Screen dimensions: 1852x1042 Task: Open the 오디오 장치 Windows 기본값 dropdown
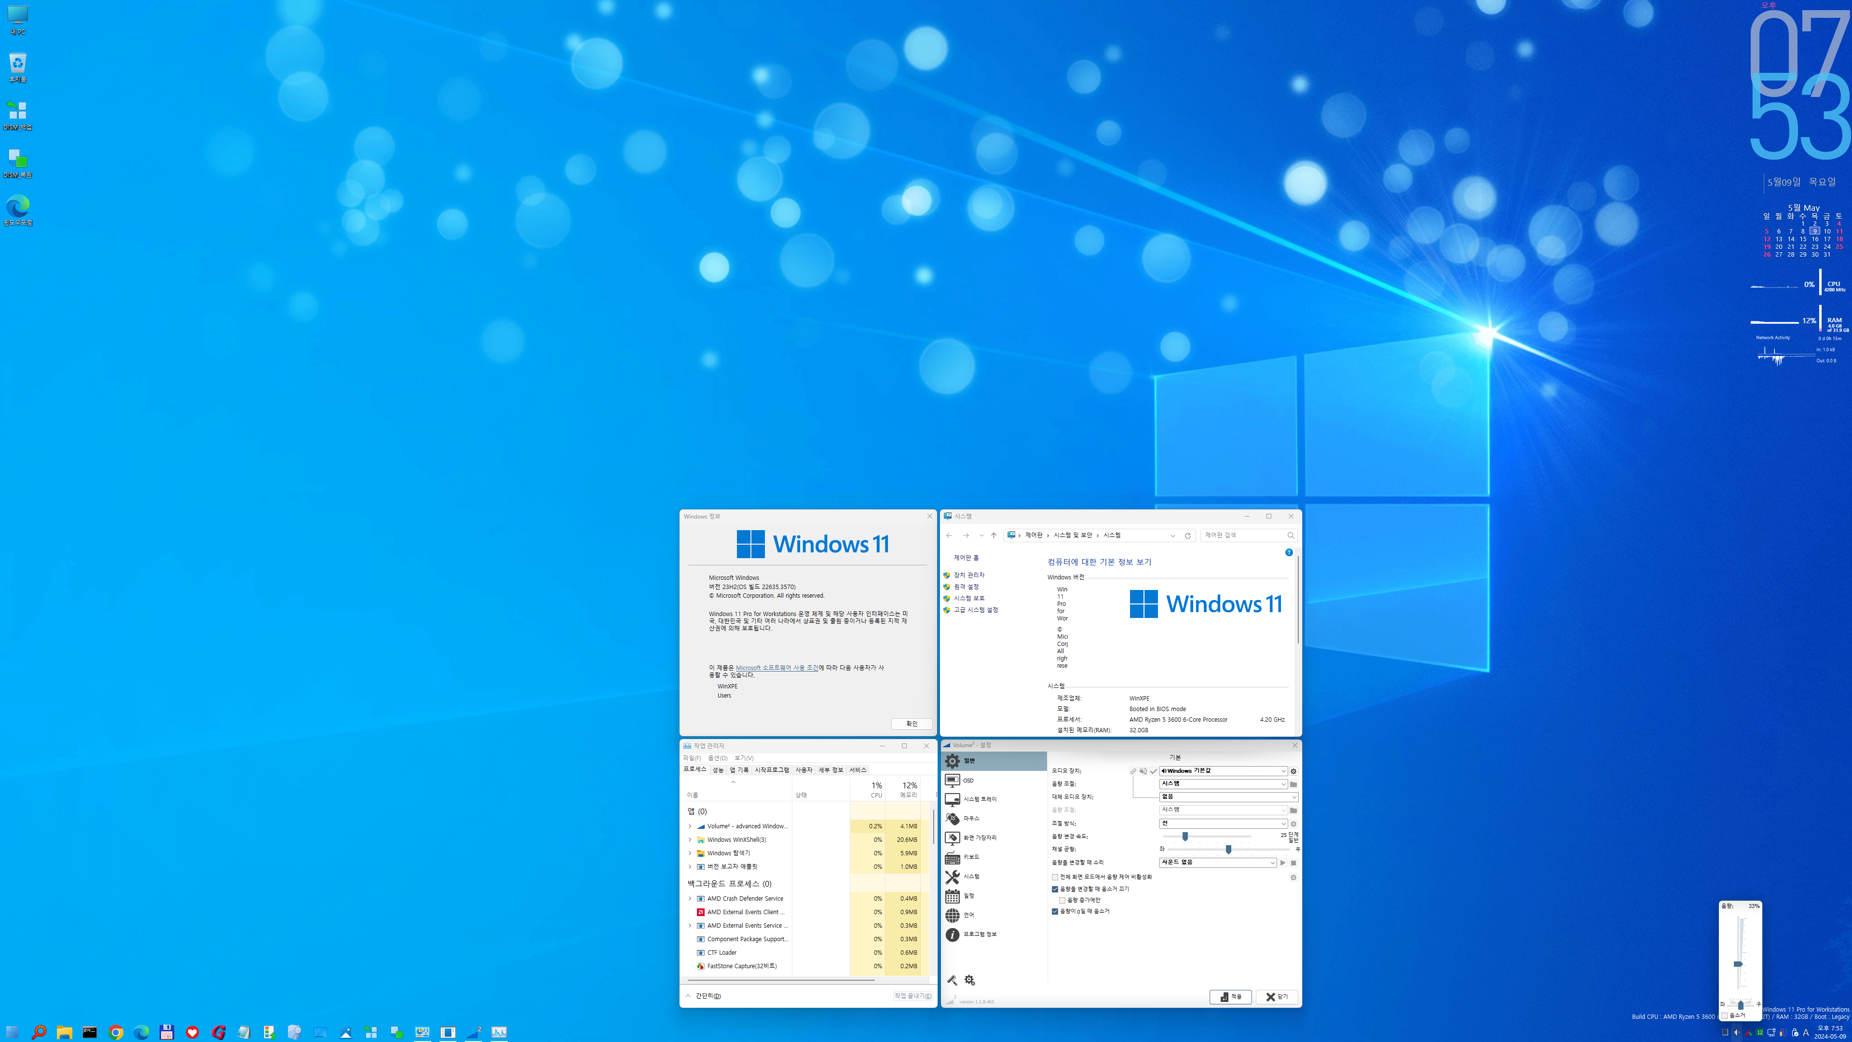[x=1223, y=771]
